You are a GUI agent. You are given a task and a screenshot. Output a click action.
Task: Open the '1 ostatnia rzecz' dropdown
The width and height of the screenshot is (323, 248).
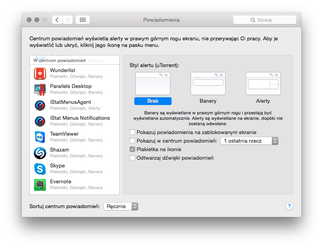point(249,141)
